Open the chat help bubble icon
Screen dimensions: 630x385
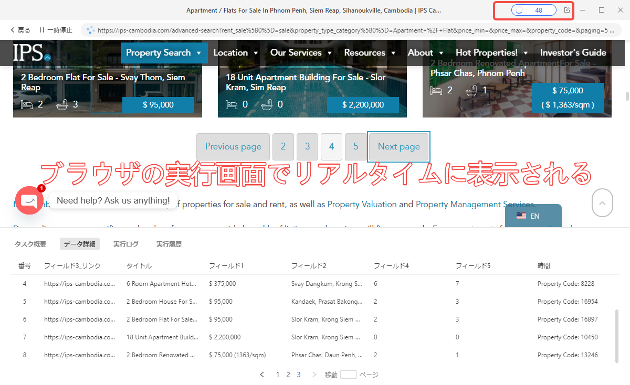point(29,200)
